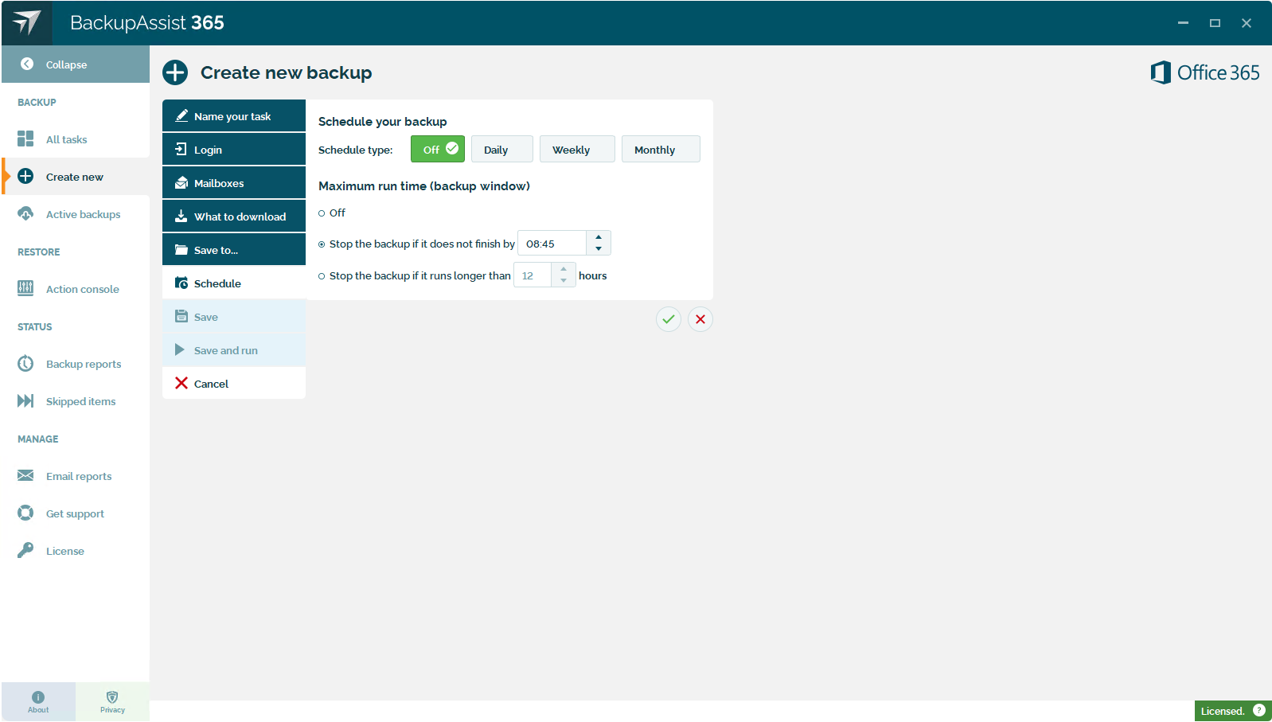Click the Login arrow icon
This screenshot has width=1272, height=722.
pos(181,149)
